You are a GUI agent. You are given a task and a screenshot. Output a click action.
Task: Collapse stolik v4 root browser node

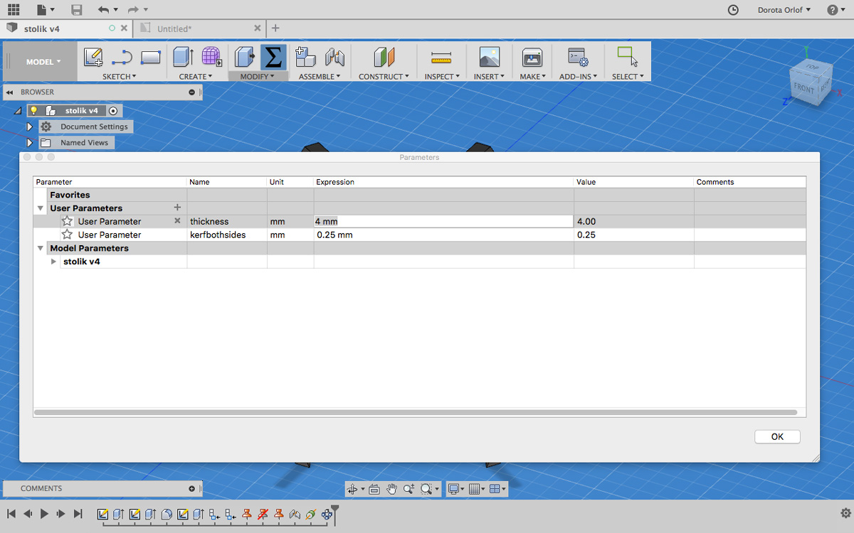[17, 111]
